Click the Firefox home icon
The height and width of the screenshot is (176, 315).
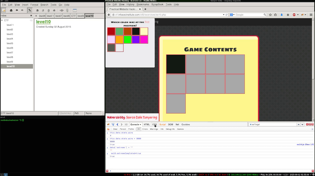tap(288, 15)
